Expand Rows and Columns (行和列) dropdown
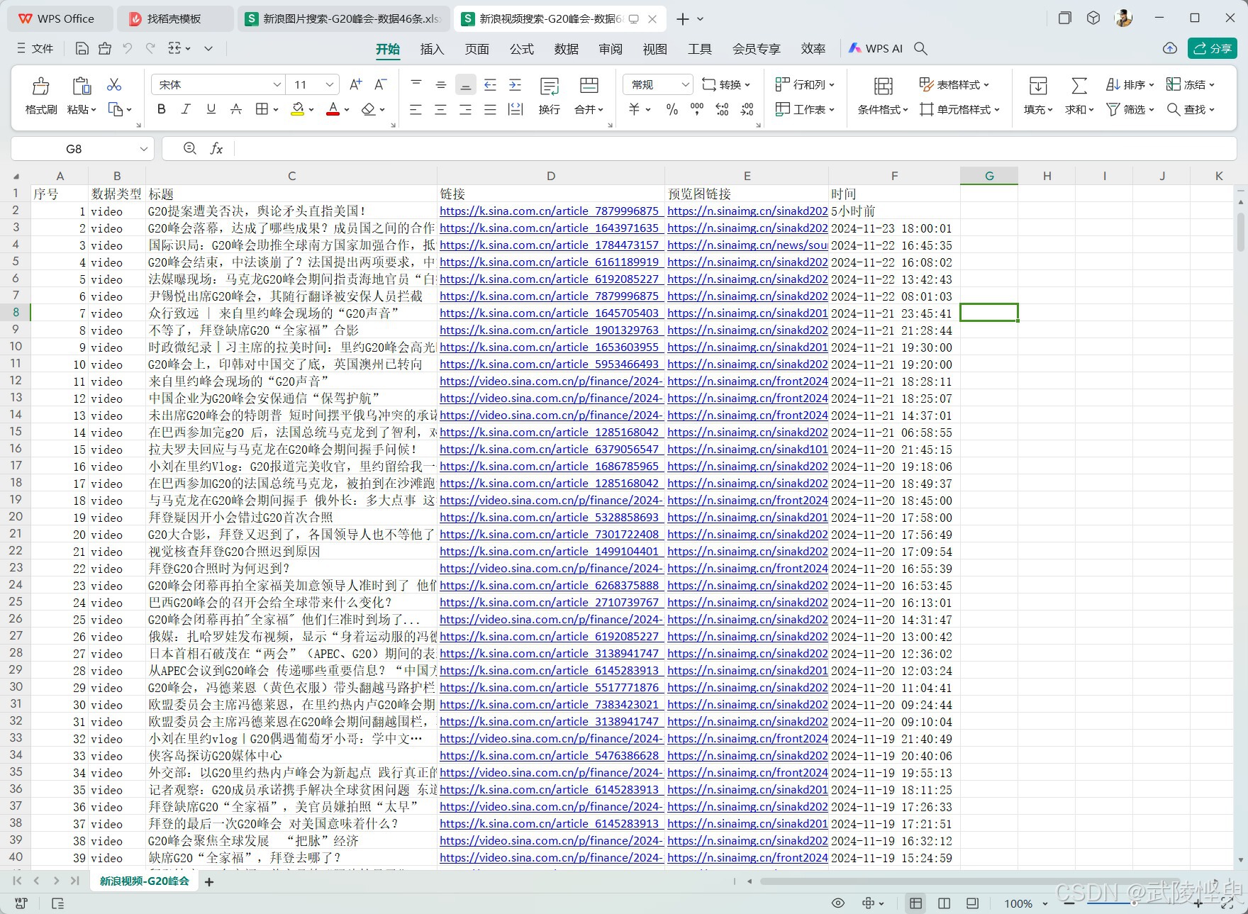Screen dimensions: 1248x914 [831, 85]
